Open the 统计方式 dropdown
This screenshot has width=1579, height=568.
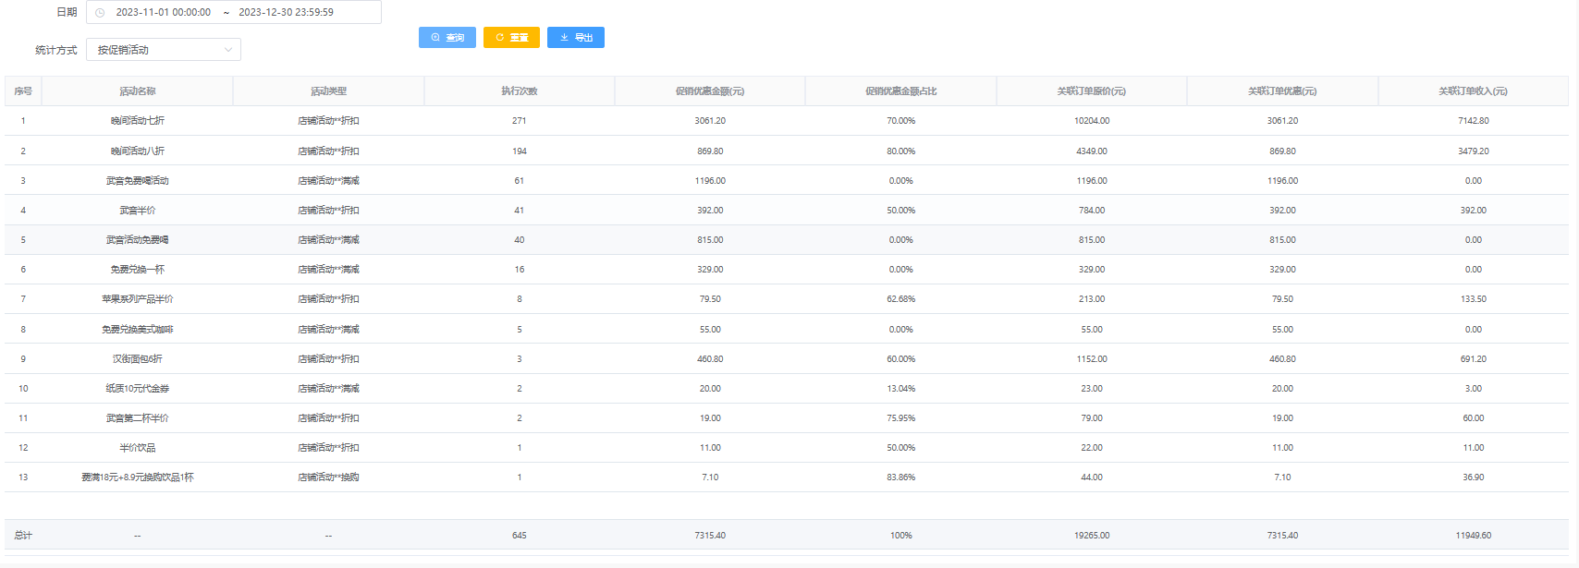(x=164, y=50)
